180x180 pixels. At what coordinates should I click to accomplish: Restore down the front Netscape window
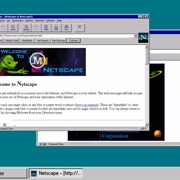coord(143,17)
